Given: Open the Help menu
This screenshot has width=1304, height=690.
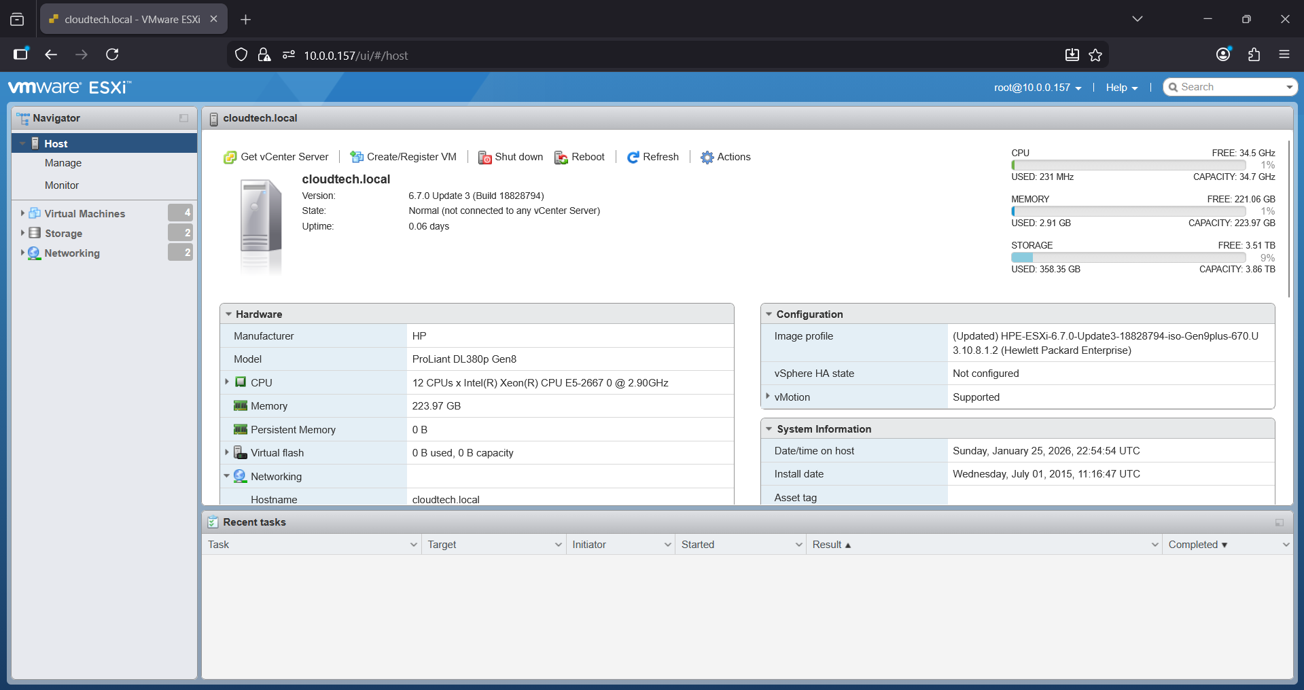Looking at the screenshot, I should (1121, 87).
